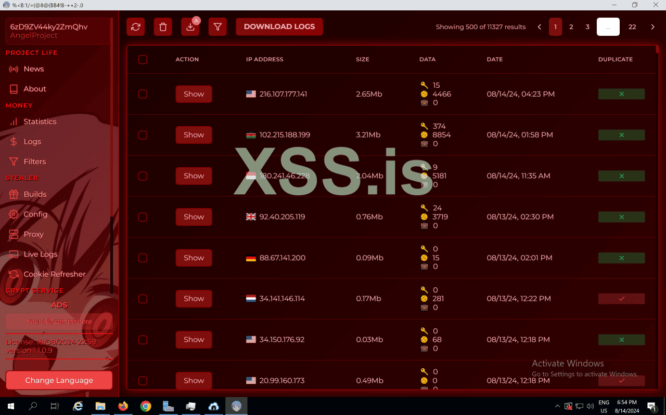Viewport: 666px width, 415px height.
Task: Click Show for 216.107.177.141
Action: pos(194,94)
